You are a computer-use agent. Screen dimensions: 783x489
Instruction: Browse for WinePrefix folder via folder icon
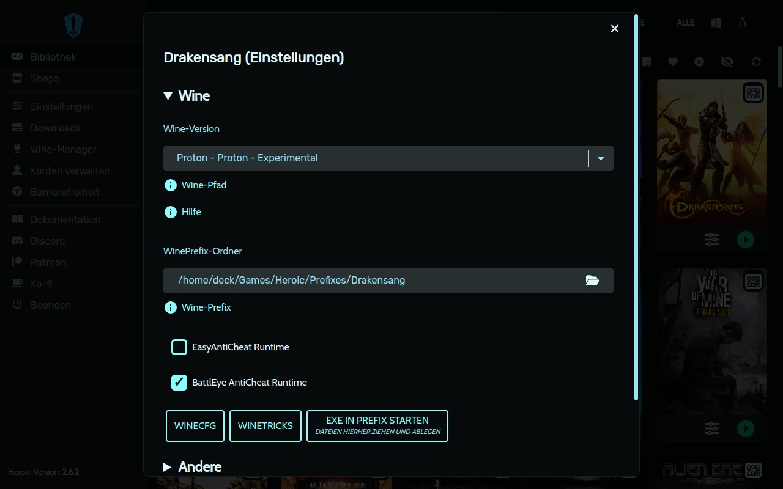[592, 281]
